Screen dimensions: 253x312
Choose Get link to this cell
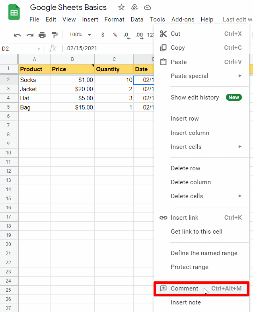point(201,232)
